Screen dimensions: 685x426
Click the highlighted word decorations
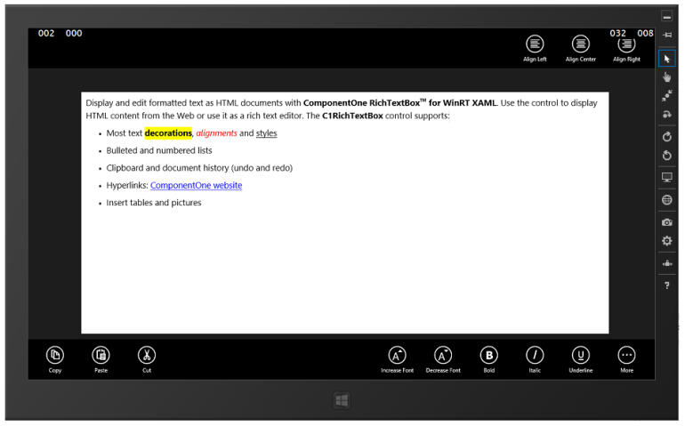pos(168,133)
